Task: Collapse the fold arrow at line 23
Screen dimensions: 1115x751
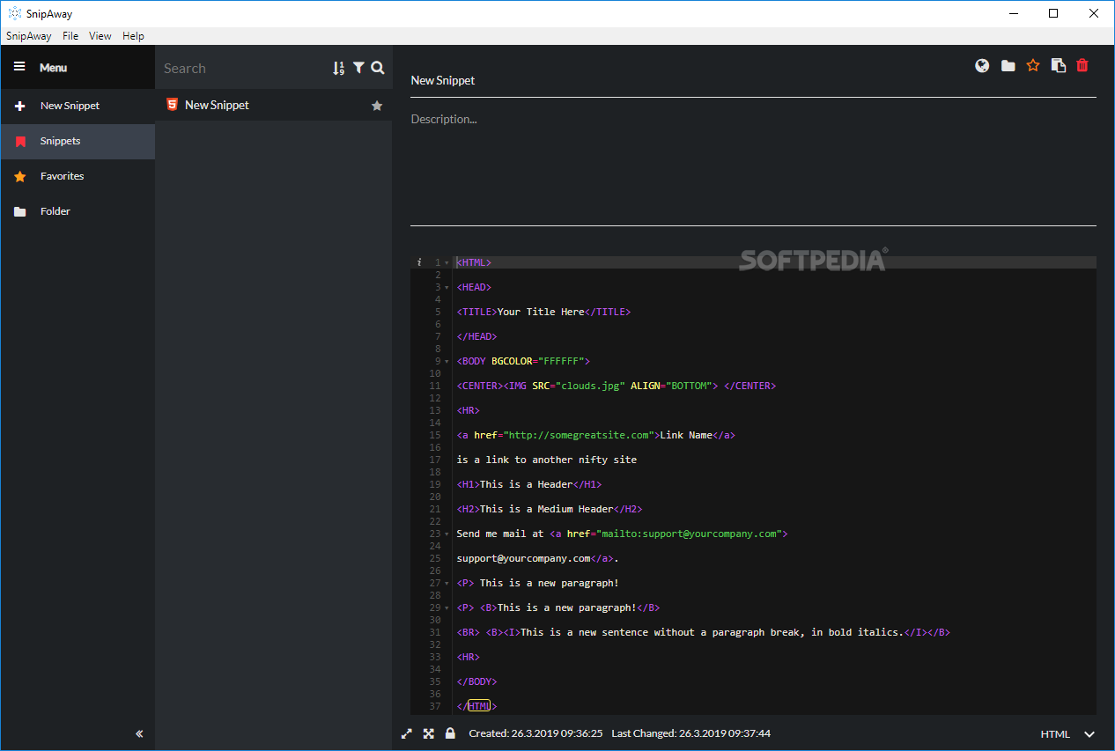Action: (x=447, y=534)
